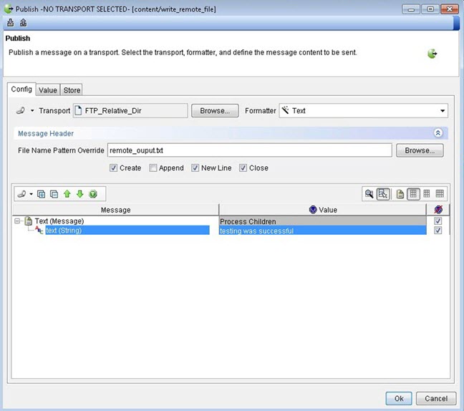
Task: Click the 'testing was successful' value cell
Action: coord(323,231)
